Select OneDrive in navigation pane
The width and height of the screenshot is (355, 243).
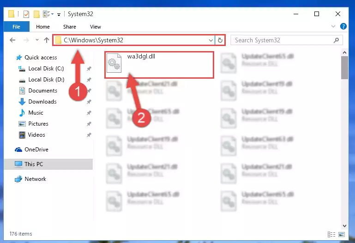(x=36, y=150)
